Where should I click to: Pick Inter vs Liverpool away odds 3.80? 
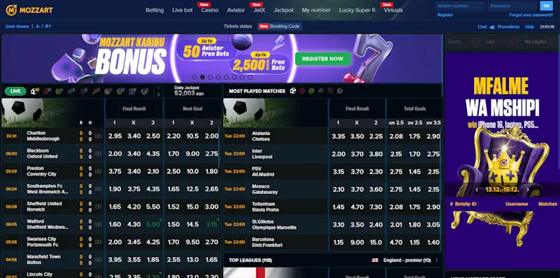[376, 154]
